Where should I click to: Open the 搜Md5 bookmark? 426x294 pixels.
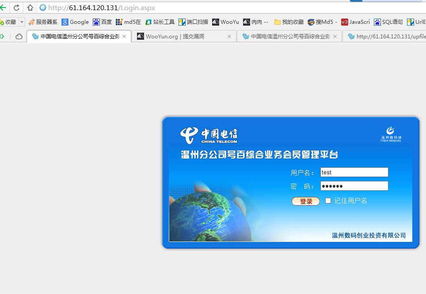click(323, 22)
